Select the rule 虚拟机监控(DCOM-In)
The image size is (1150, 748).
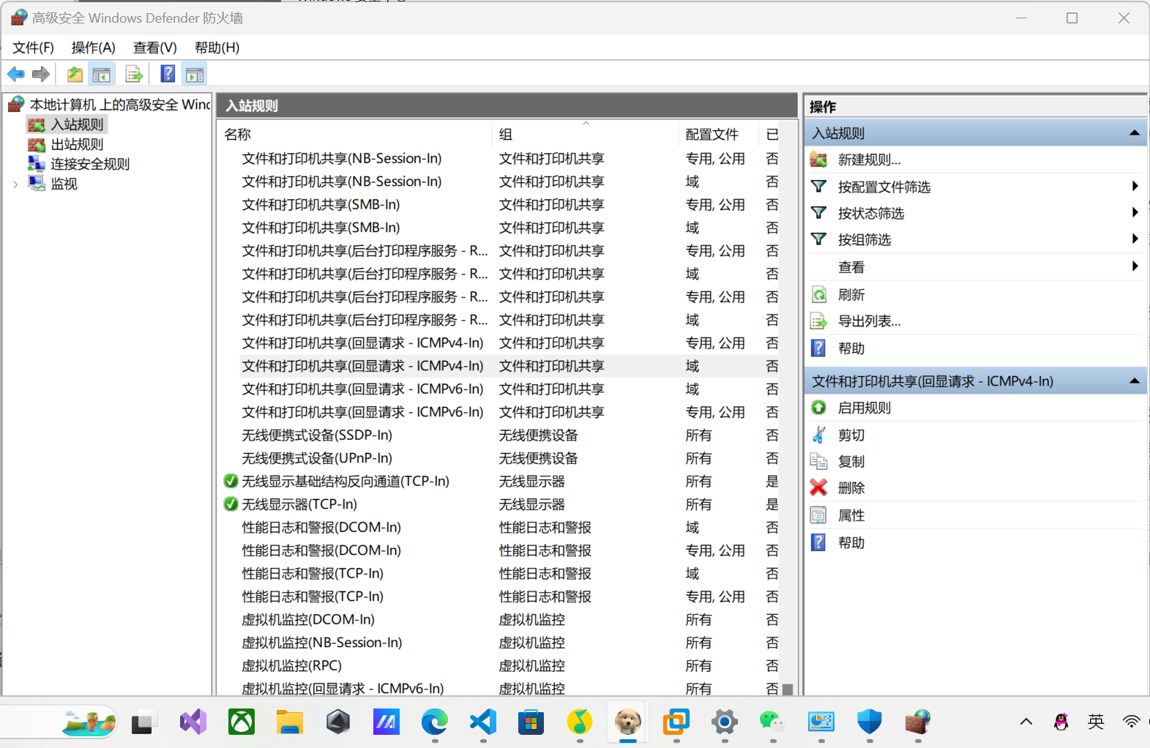pos(308,619)
